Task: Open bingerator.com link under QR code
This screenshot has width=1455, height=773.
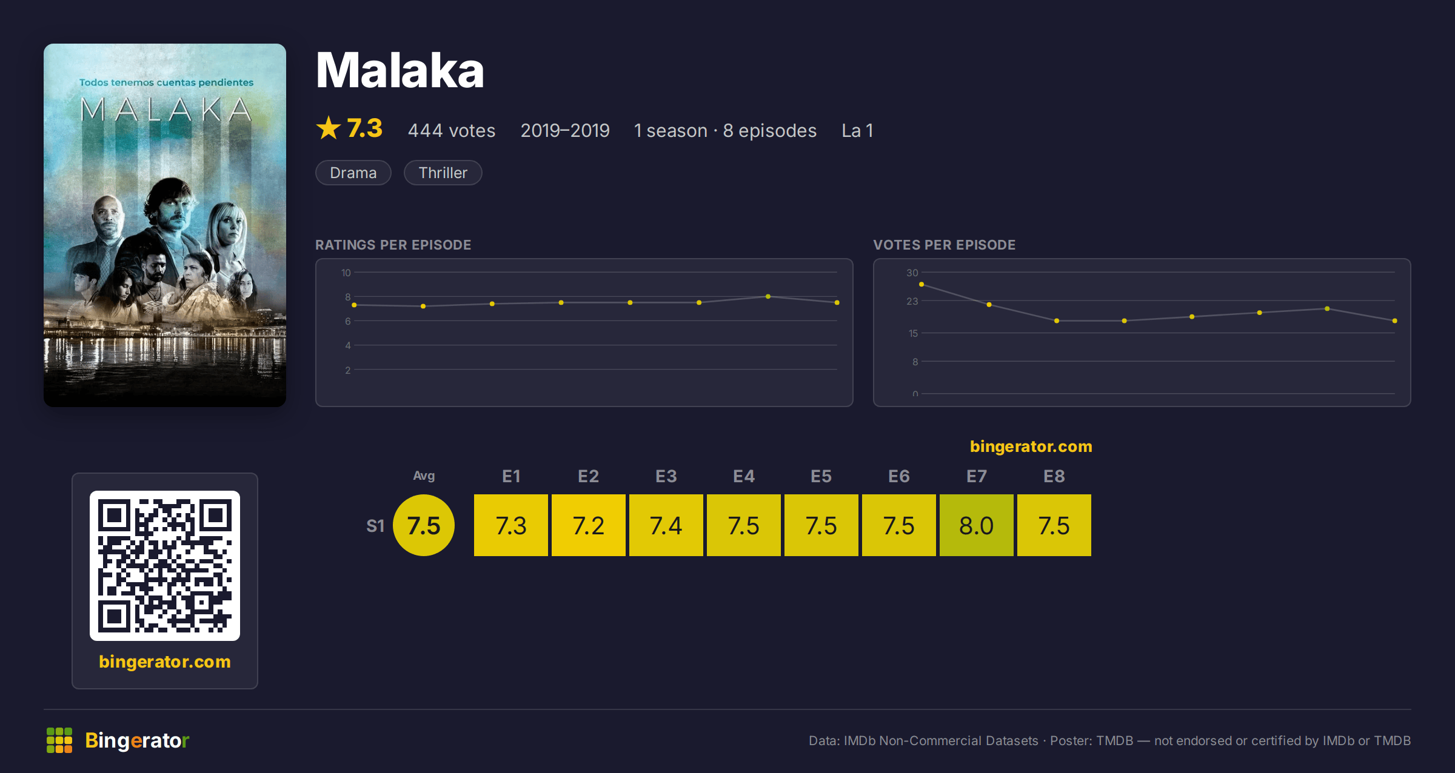Action: (165, 662)
